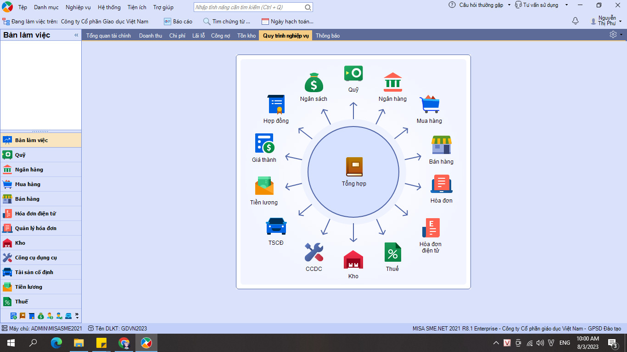Viewport: 627px width, 352px height.
Task: Open Ngân sách money bag in diagram
Action: pos(314,82)
